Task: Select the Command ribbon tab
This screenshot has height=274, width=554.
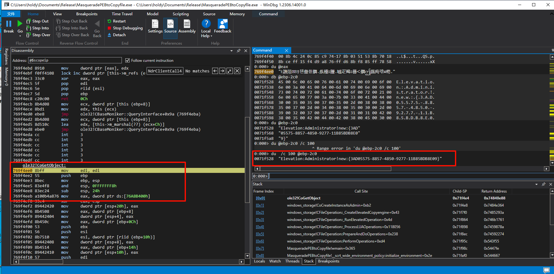Action: pos(268,14)
